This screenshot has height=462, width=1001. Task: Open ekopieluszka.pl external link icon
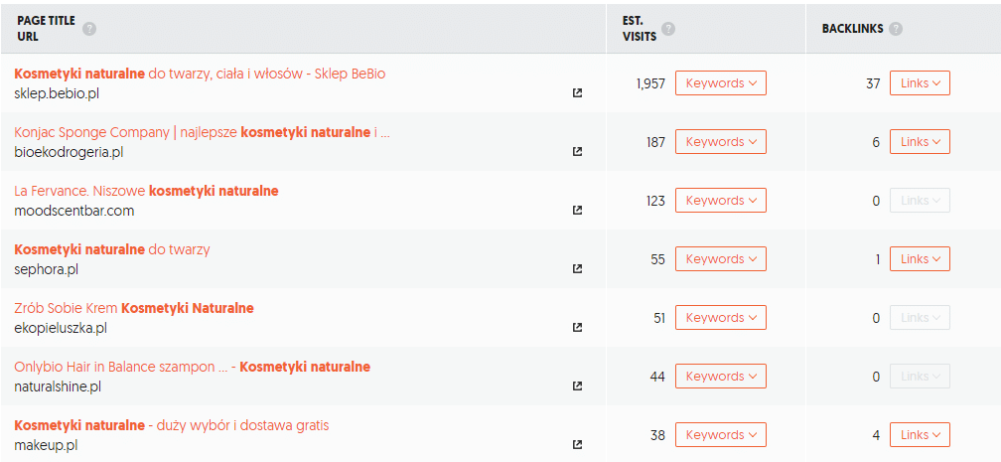(577, 328)
